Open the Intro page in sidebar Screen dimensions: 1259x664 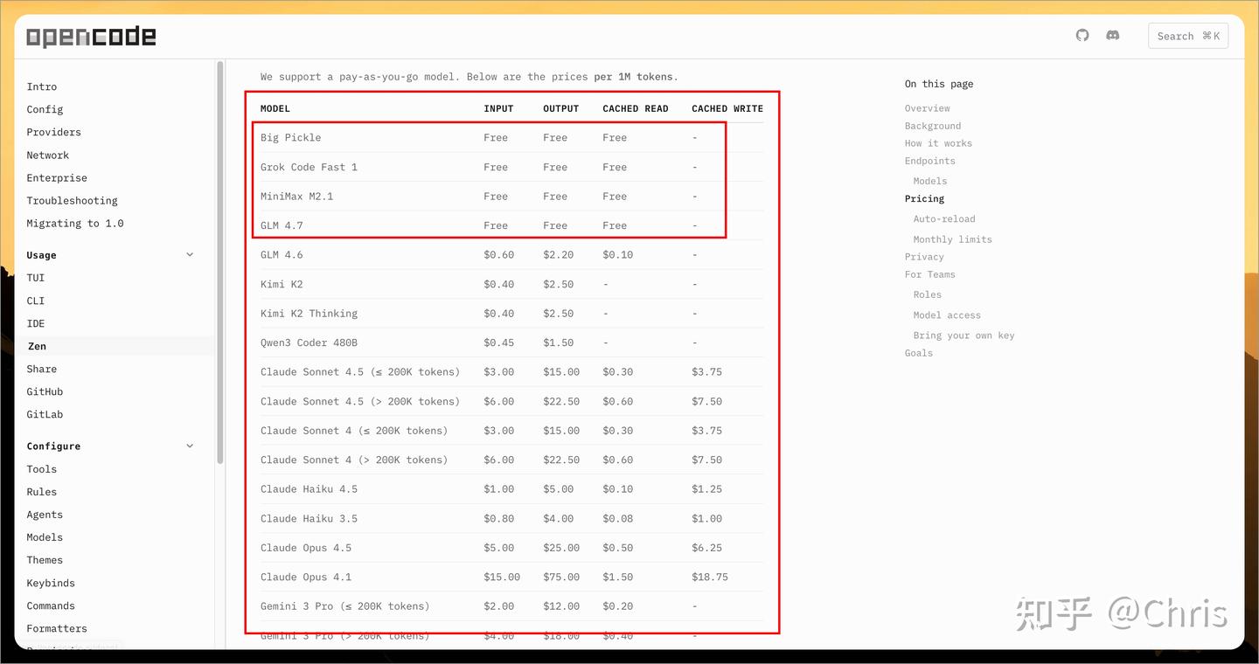(42, 86)
